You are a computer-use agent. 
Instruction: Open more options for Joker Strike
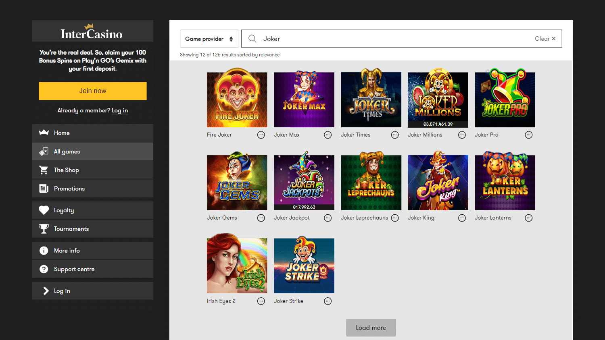click(x=328, y=301)
